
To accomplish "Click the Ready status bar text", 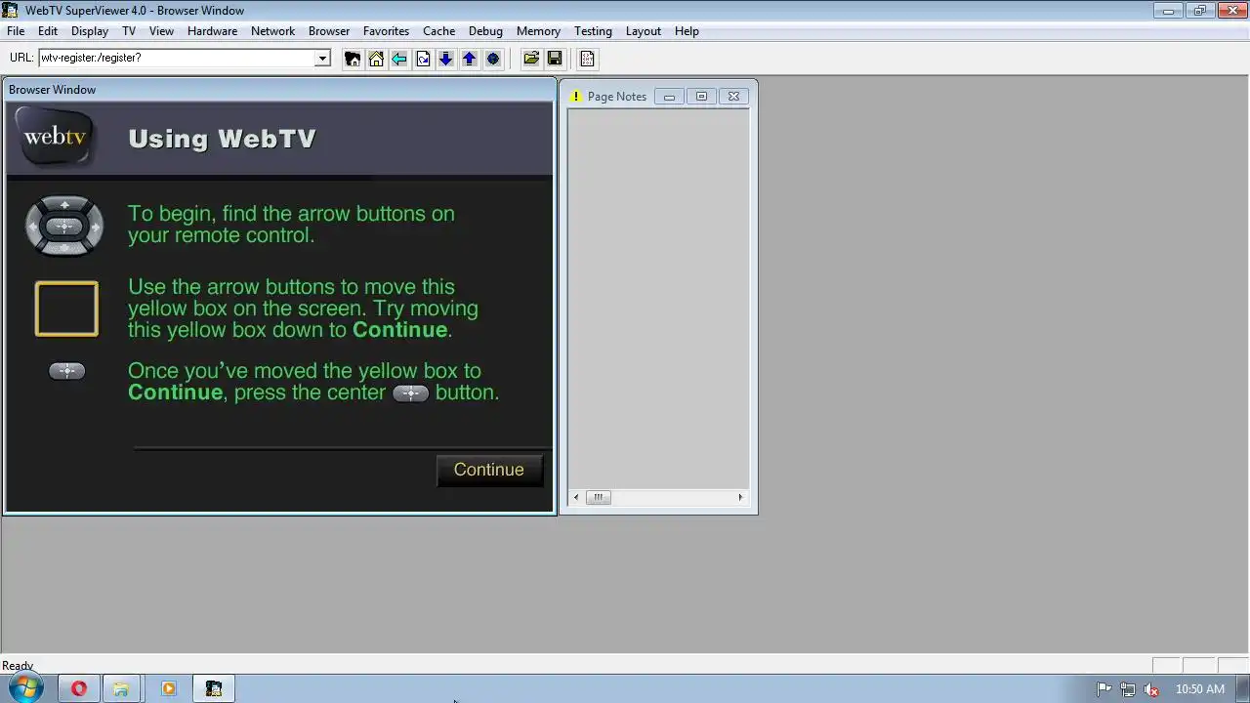I will pos(18,666).
